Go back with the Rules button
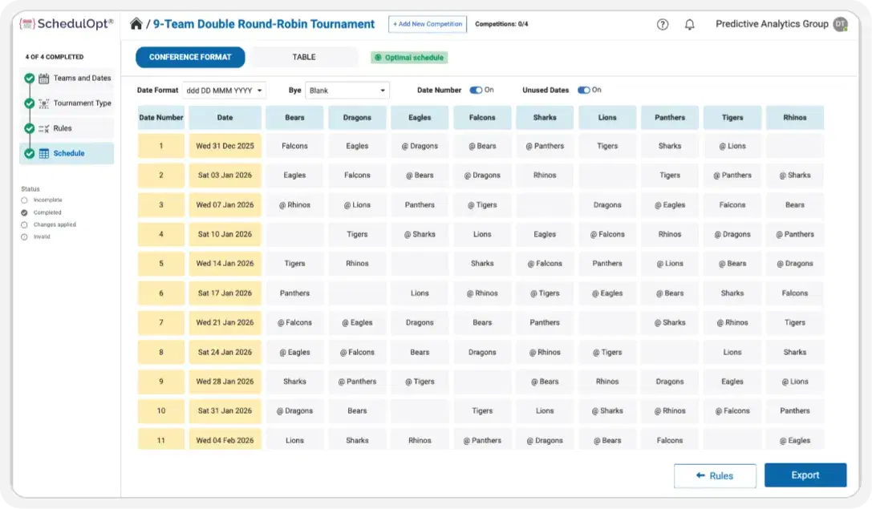Image resolution: width=872 pixels, height=509 pixels. [715, 475]
